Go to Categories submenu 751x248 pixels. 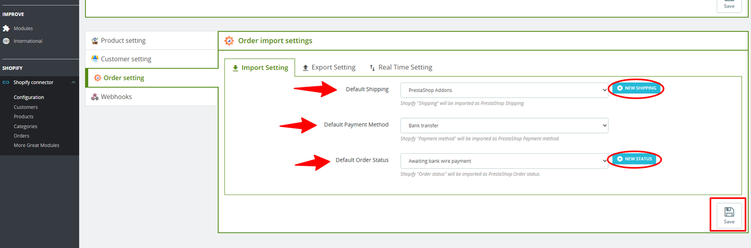(x=25, y=127)
